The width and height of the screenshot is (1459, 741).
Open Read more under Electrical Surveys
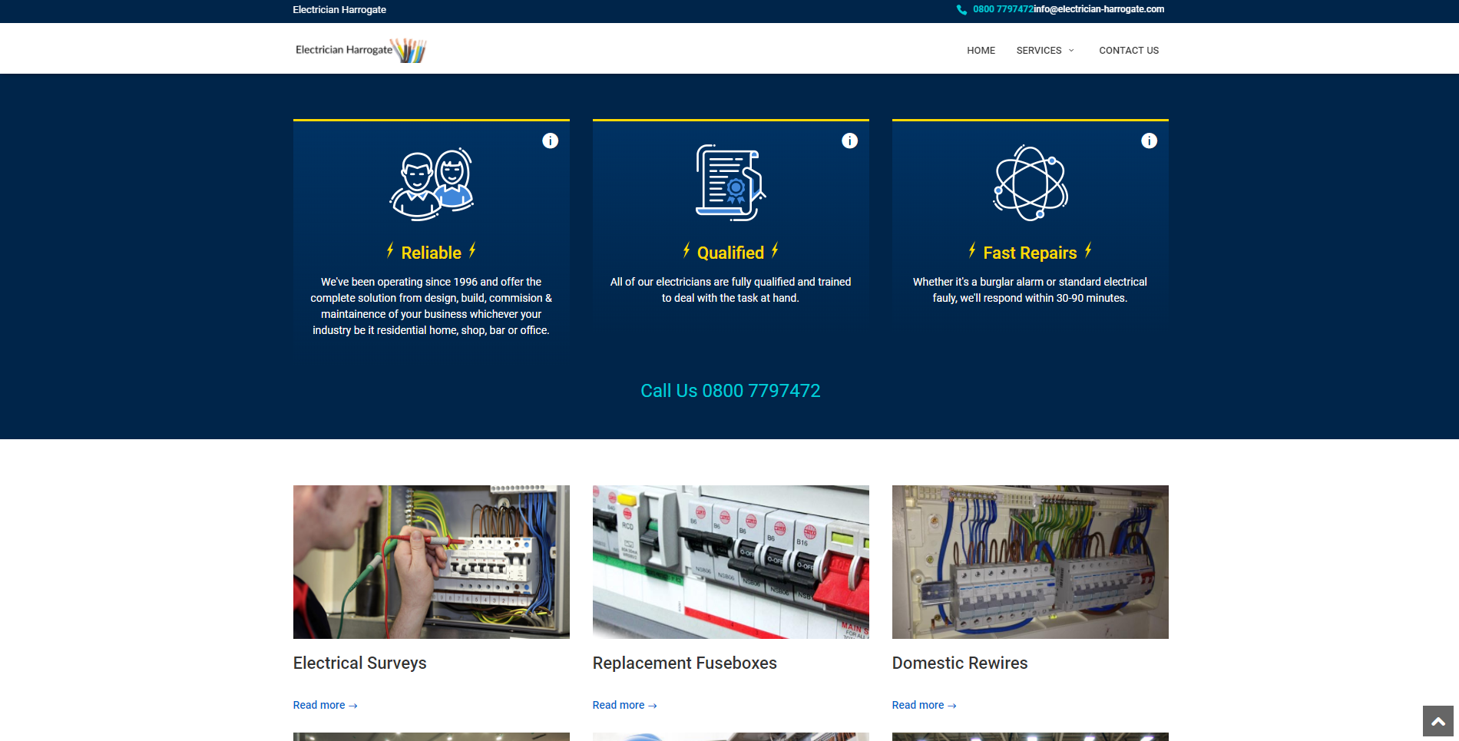point(325,705)
